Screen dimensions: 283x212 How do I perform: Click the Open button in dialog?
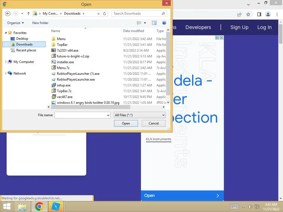[x=126, y=123]
